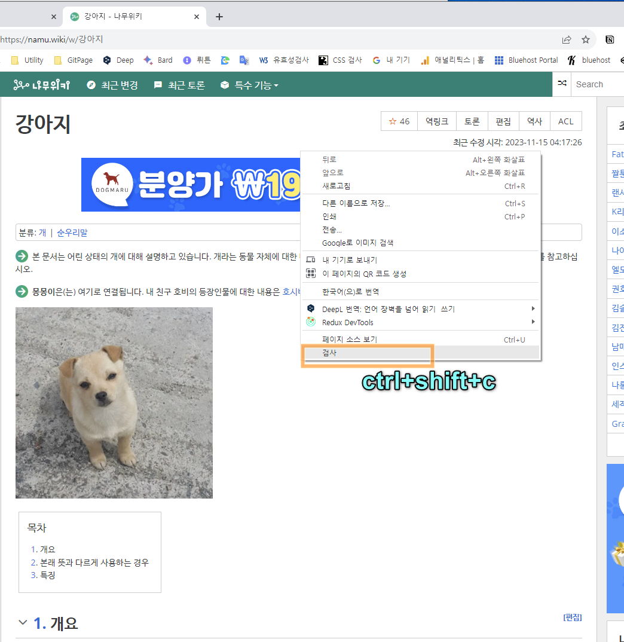Open the Notion extension icon

coord(610,39)
